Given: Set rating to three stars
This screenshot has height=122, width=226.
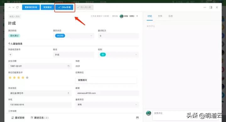Looking at the screenshot, I should click(x=19, y=78).
